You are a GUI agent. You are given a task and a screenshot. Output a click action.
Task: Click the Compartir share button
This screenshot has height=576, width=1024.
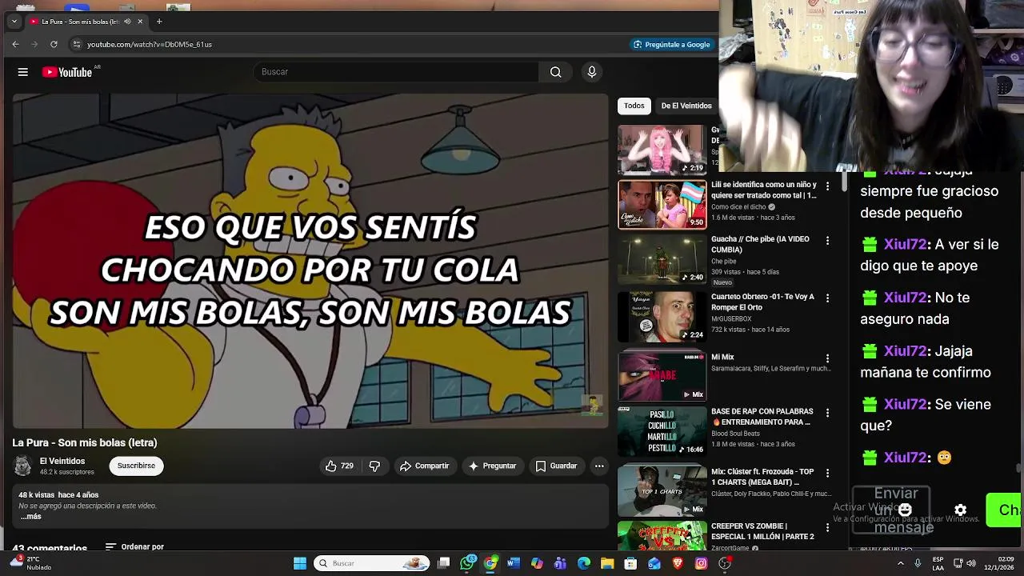coord(424,466)
